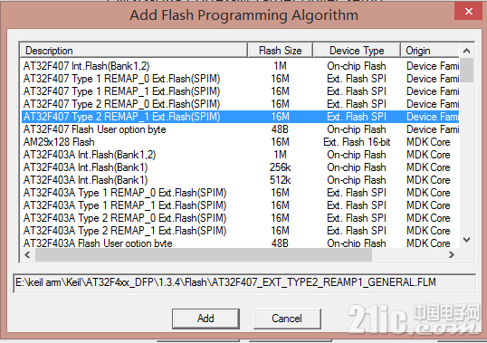Select AT32F407 Type 2 REMAP_0 Ext.Flash(SPIM)
Viewport: 487px width, 343px height.
coord(240,104)
